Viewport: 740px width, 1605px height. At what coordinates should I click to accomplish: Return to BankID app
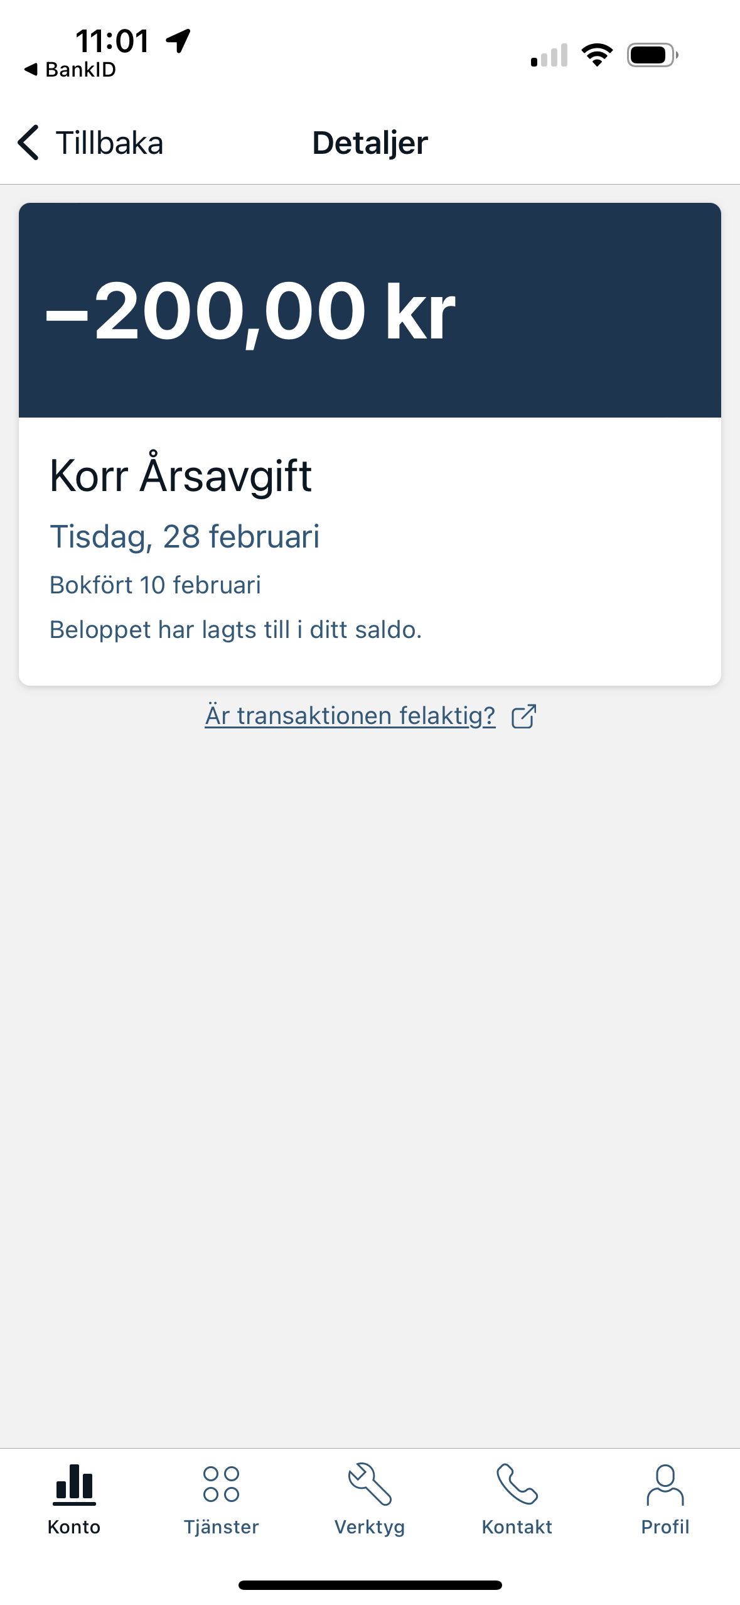click(70, 70)
